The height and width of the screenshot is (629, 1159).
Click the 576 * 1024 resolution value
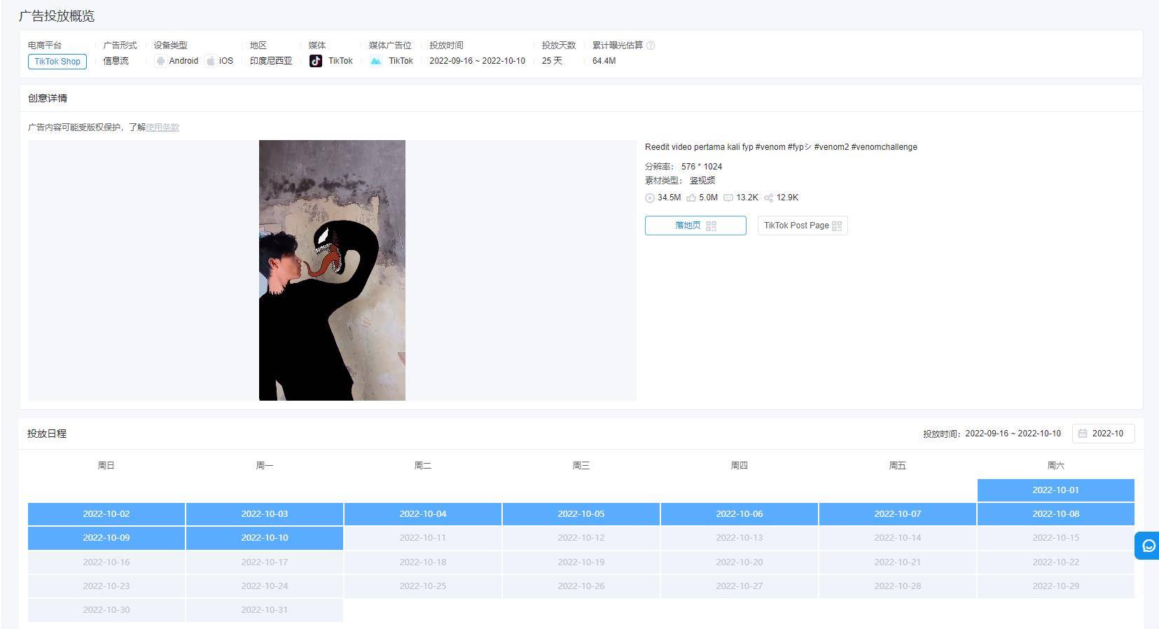[702, 167]
